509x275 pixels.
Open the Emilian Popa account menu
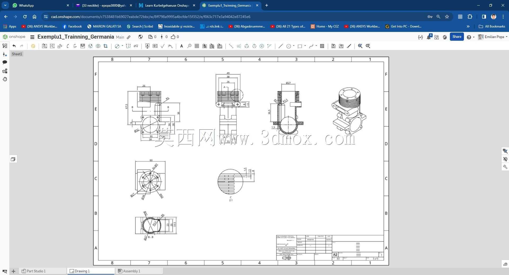pyautogui.click(x=493, y=37)
